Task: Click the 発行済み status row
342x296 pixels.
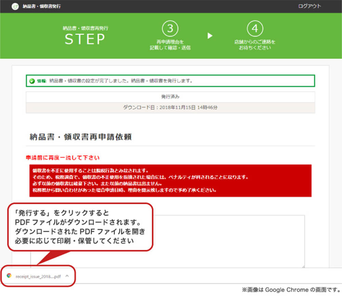Action: pyautogui.click(x=170, y=97)
